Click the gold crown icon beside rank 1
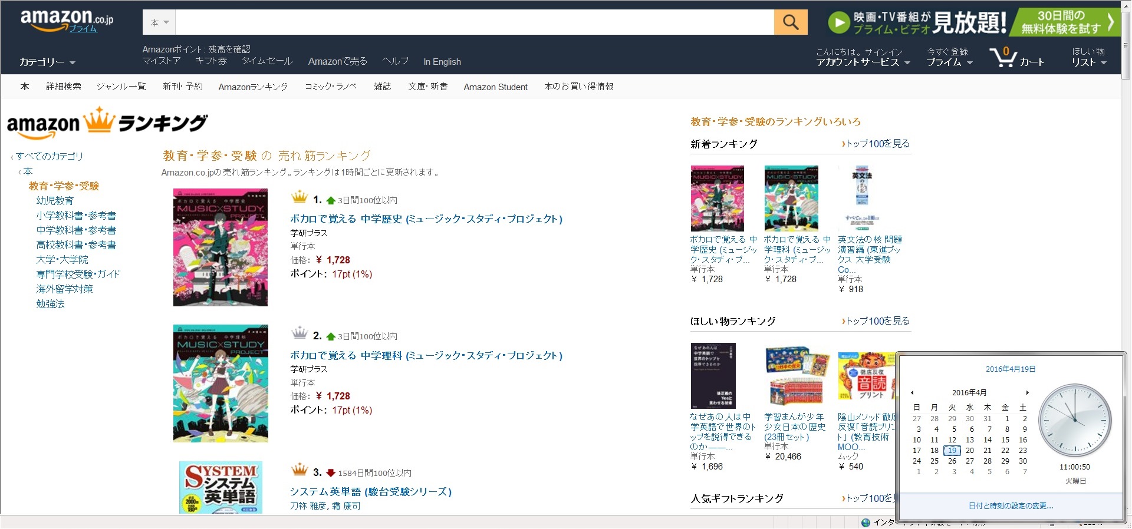 [300, 197]
